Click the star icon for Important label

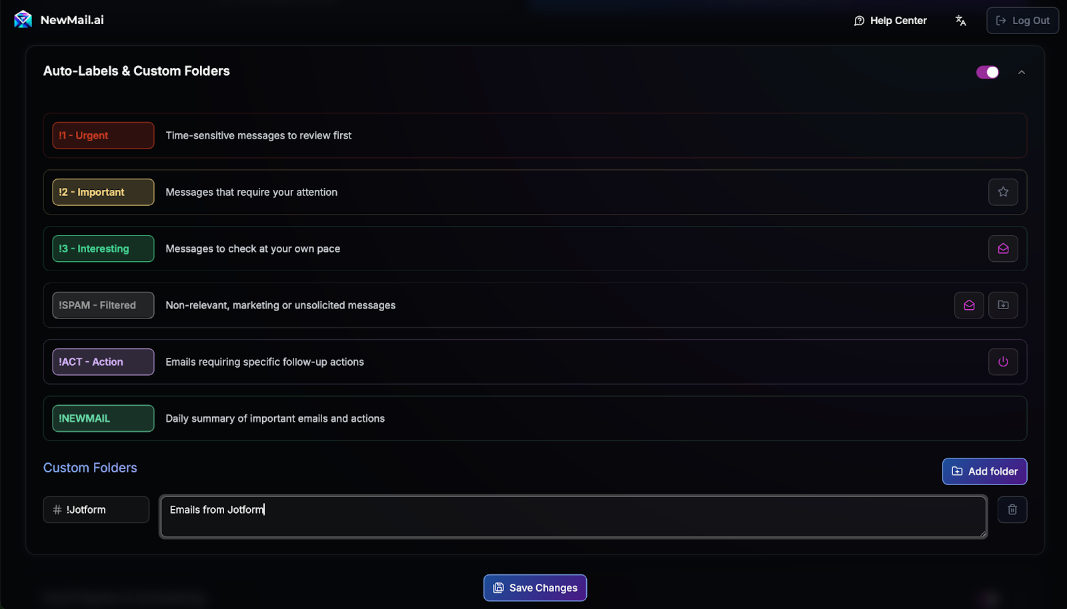point(1003,192)
